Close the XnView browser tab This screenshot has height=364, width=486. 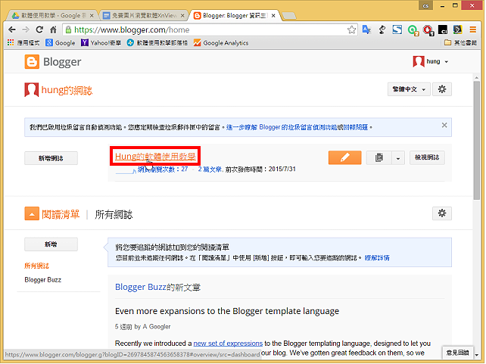(182, 15)
